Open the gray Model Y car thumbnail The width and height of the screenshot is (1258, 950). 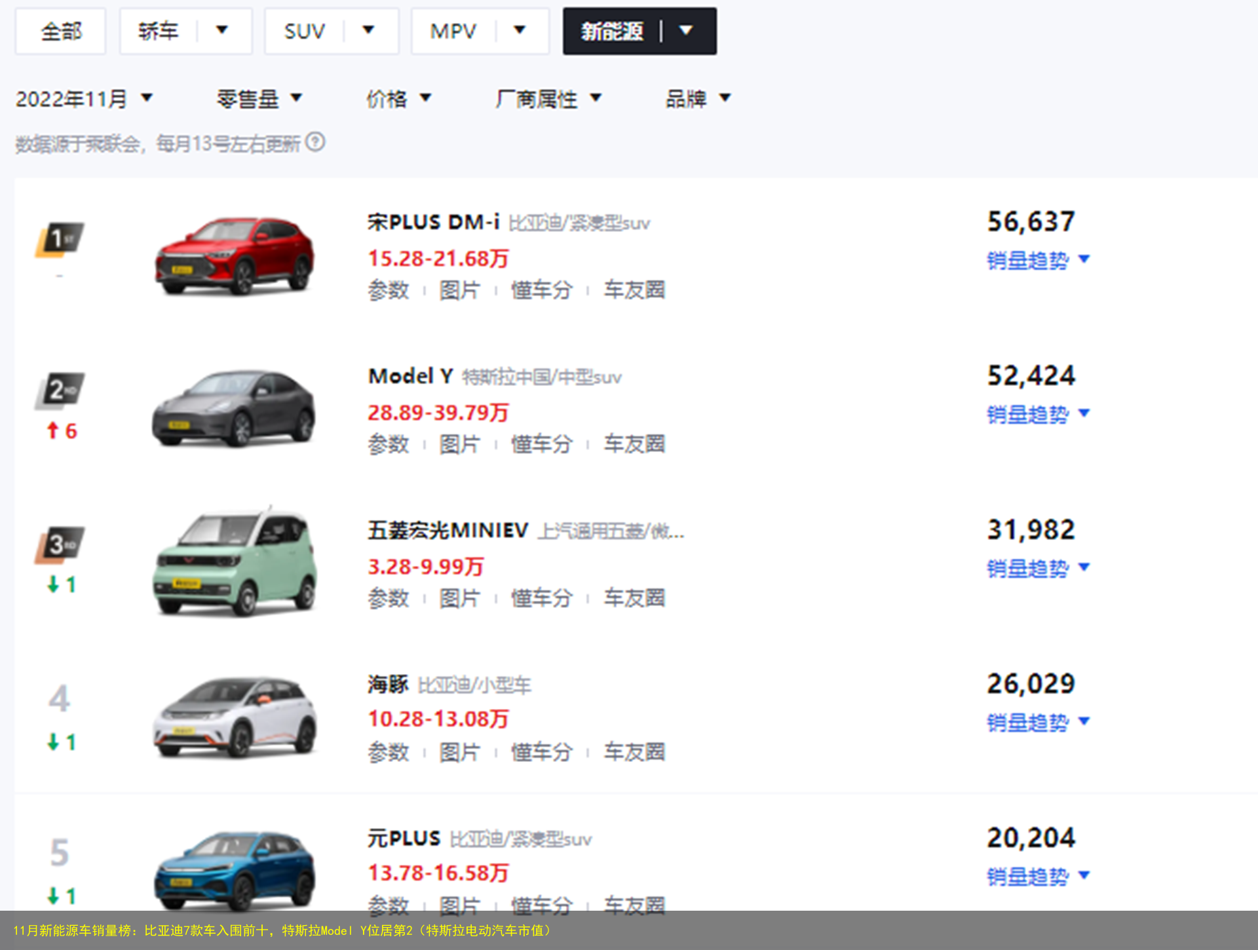click(x=234, y=409)
